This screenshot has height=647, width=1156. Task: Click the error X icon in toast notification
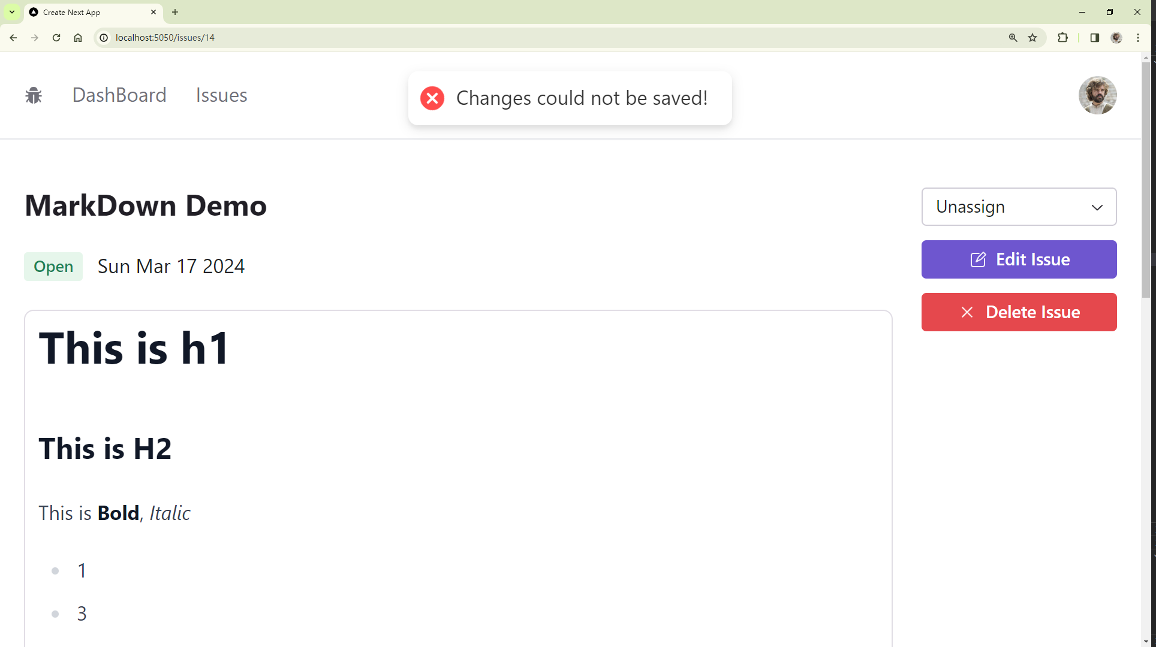coord(433,98)
